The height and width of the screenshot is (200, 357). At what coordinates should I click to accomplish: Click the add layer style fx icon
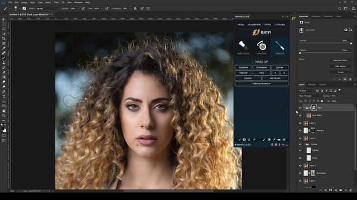point(326,190)
